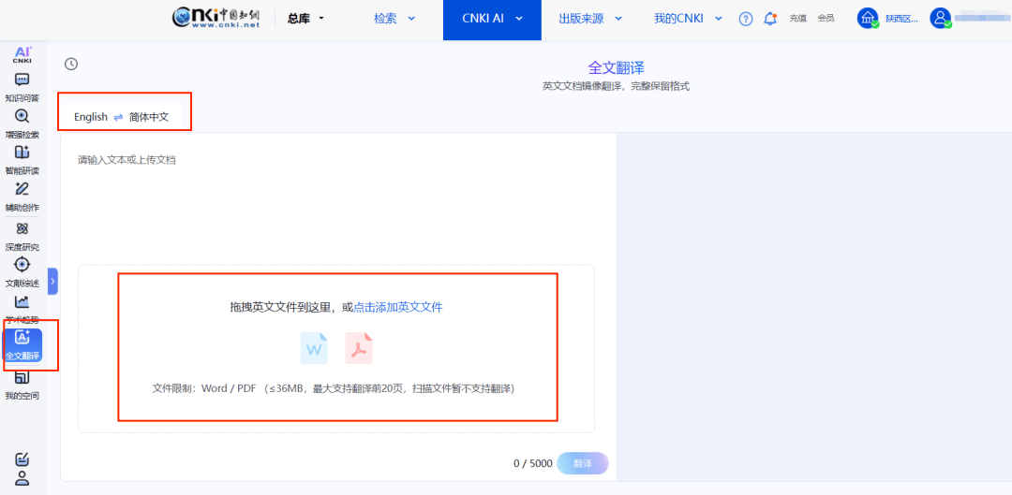Open 辅助创作 writing tool
This screenshot has width=1012, height=495.
tap(22, 196)
